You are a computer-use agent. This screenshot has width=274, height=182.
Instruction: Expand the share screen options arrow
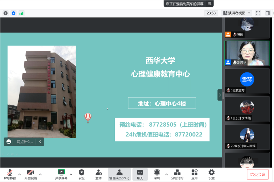coord(71,174)
